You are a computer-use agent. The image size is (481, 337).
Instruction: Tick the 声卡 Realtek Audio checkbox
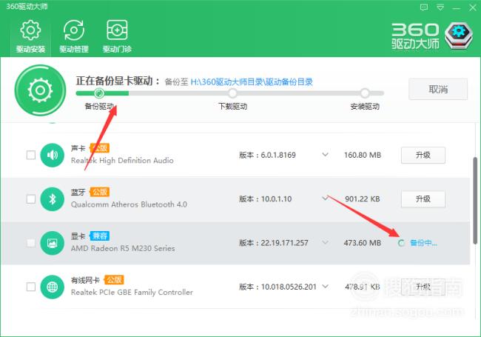pos(31,155)
